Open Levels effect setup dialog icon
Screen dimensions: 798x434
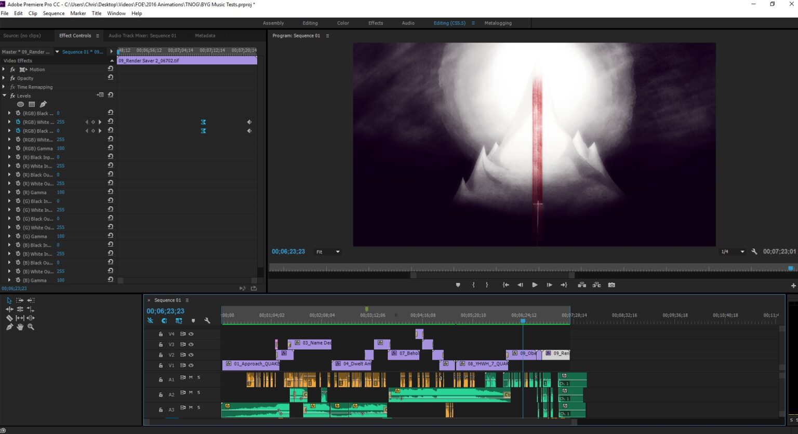[x=100, y=95]
